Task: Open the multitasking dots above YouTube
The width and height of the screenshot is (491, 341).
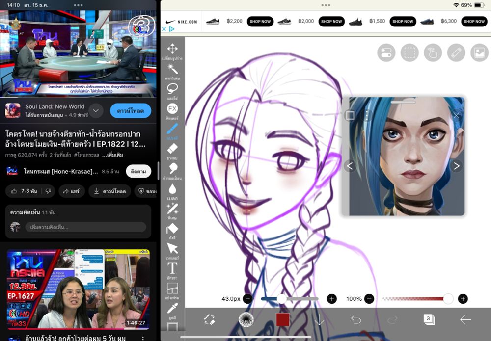Action: pos(78,5)
